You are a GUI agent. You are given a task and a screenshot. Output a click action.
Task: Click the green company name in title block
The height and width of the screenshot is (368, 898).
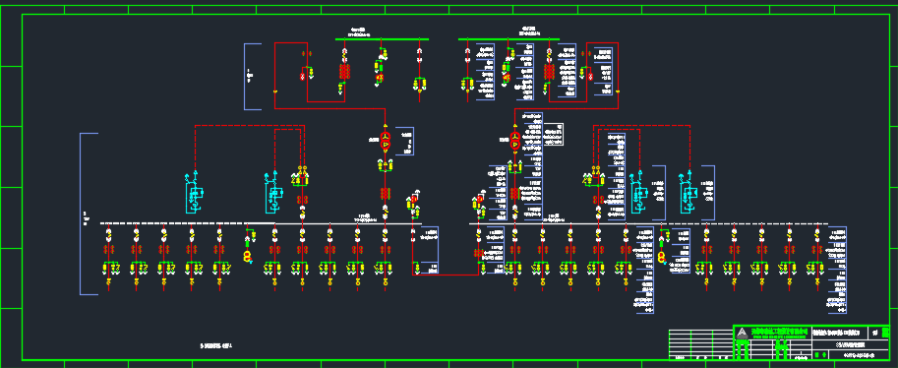pos(779,332)
